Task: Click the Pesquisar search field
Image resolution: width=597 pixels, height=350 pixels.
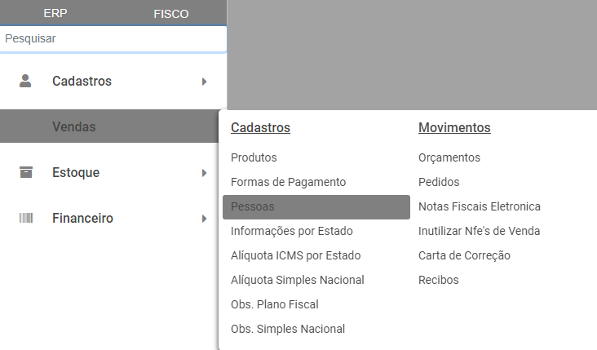Action: [x=113, y=38]
